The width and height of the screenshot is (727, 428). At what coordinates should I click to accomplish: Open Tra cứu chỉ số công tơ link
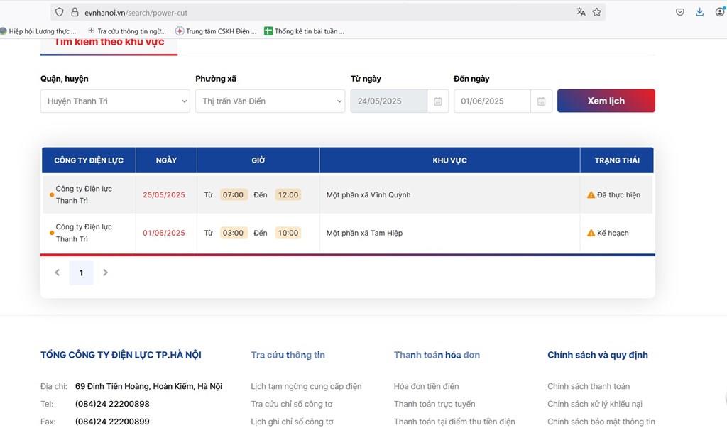(x=292, y=404)
